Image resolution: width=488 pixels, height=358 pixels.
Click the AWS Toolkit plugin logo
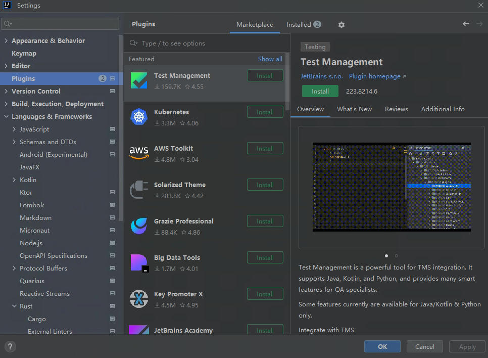pos(139,153)
